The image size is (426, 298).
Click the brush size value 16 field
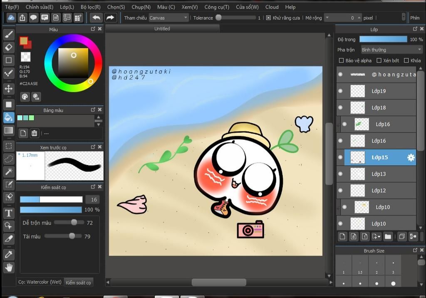92,200
